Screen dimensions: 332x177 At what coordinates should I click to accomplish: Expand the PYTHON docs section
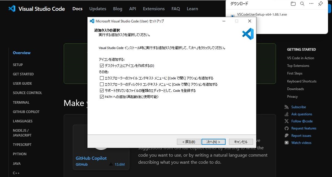click(x=20, y=154)
